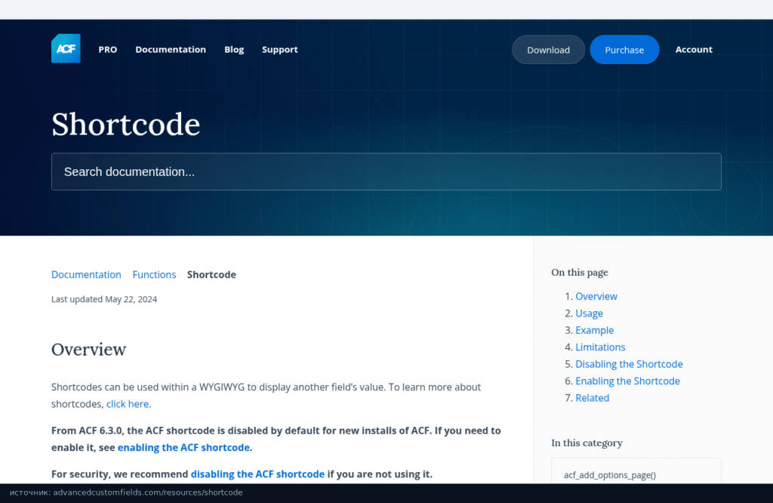Jump to the Related section

click(592, 398)
